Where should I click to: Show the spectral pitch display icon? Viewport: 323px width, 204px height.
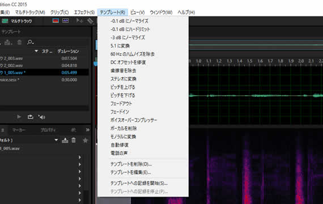[x=66, y=20]
